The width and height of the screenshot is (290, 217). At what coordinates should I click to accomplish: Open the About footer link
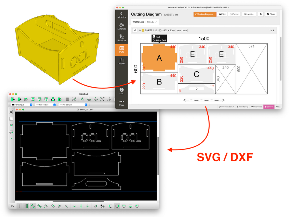tap(278, 107)
